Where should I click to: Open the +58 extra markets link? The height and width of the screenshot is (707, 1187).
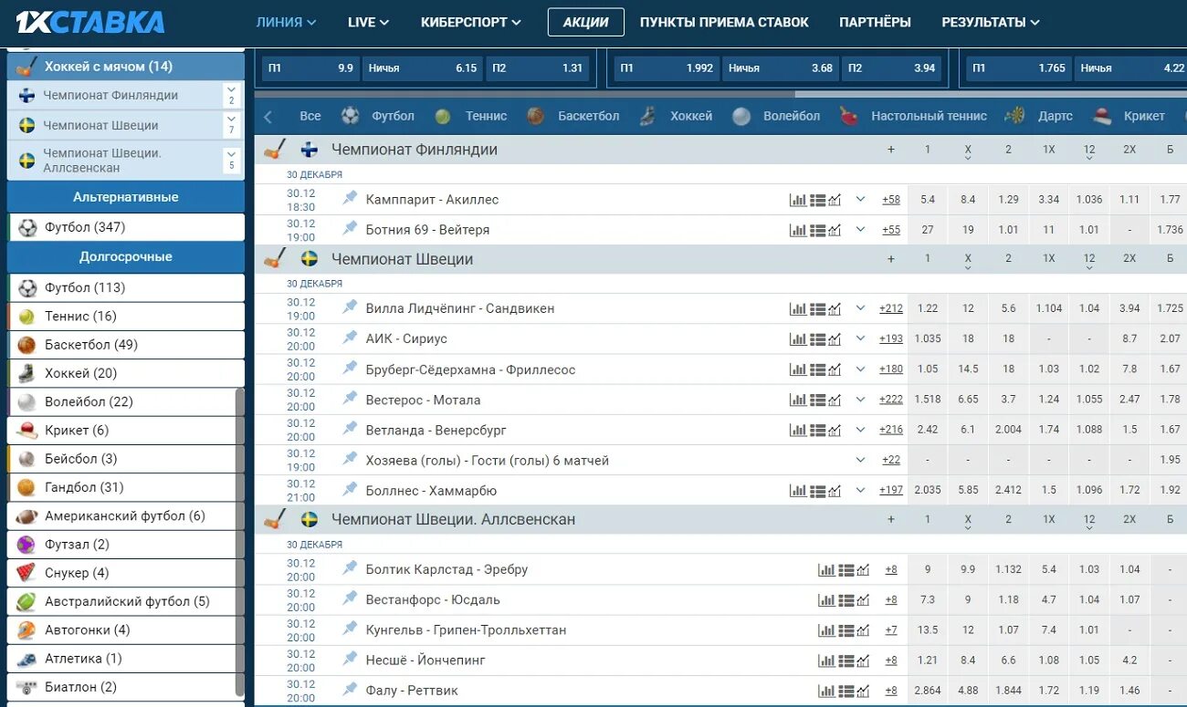[891, 200]
